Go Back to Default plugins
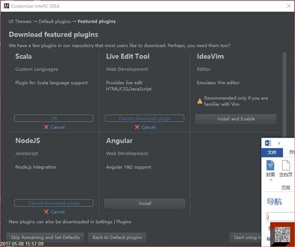Image resolution: width=295 pixels, height=247 pixels. [x=117, y=237]
